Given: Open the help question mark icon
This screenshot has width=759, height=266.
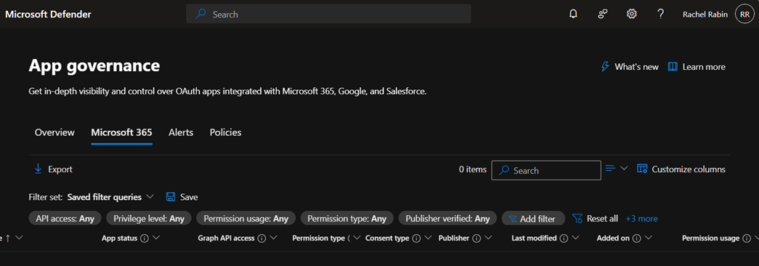Looking at the screenshot, I should pos(660,14).
